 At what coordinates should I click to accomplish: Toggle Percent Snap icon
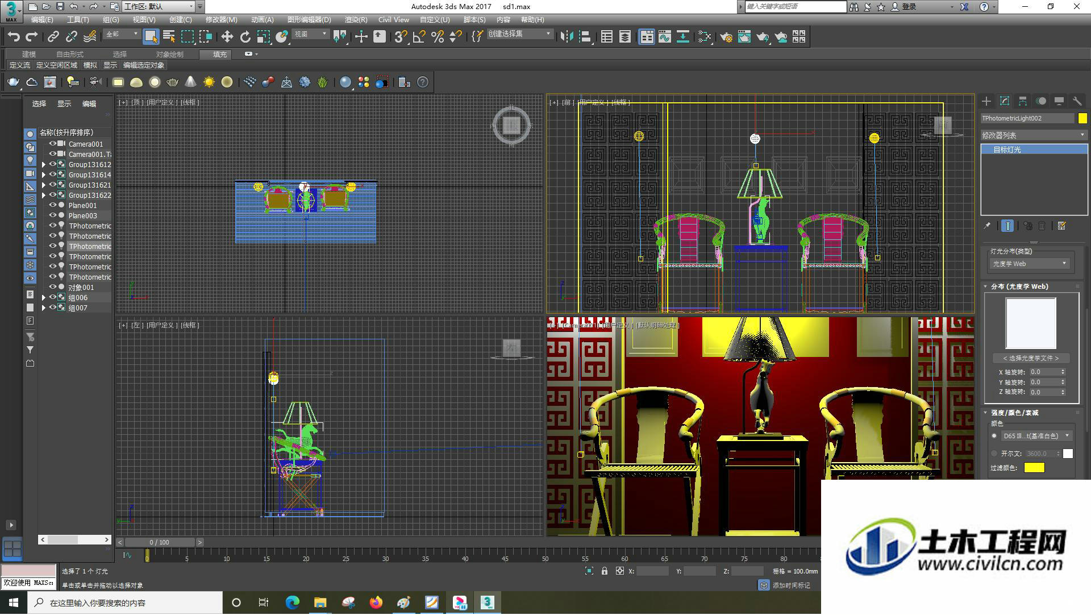coord(438,37)
